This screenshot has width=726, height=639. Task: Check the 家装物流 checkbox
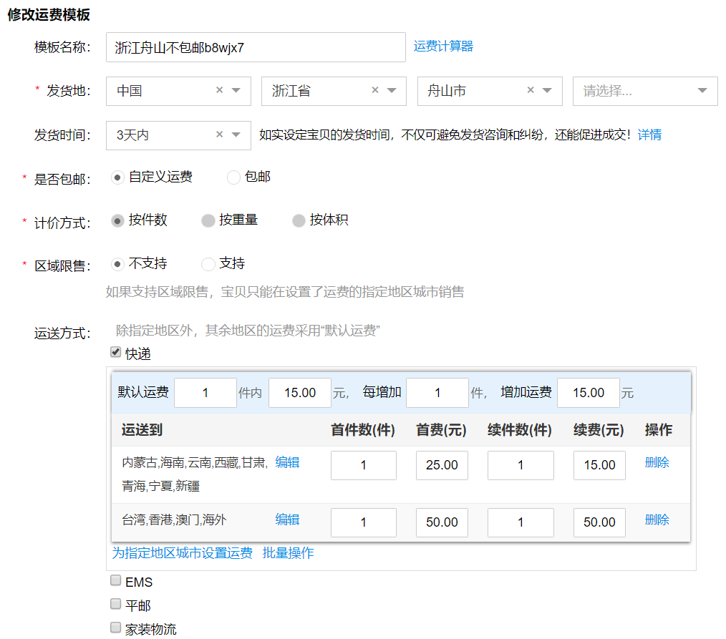116,627
